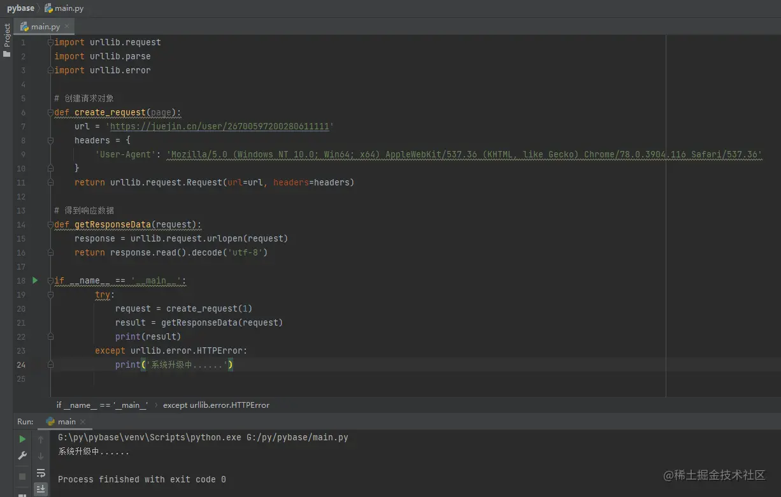Viewport: 781px width, 497px height.
Task: Click the 'try:' keyword on line 19
Action: [105, 294]
